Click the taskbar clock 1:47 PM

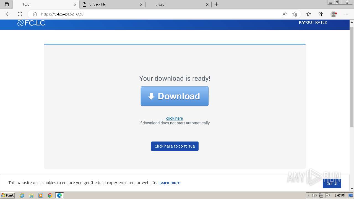pos(340,195)
